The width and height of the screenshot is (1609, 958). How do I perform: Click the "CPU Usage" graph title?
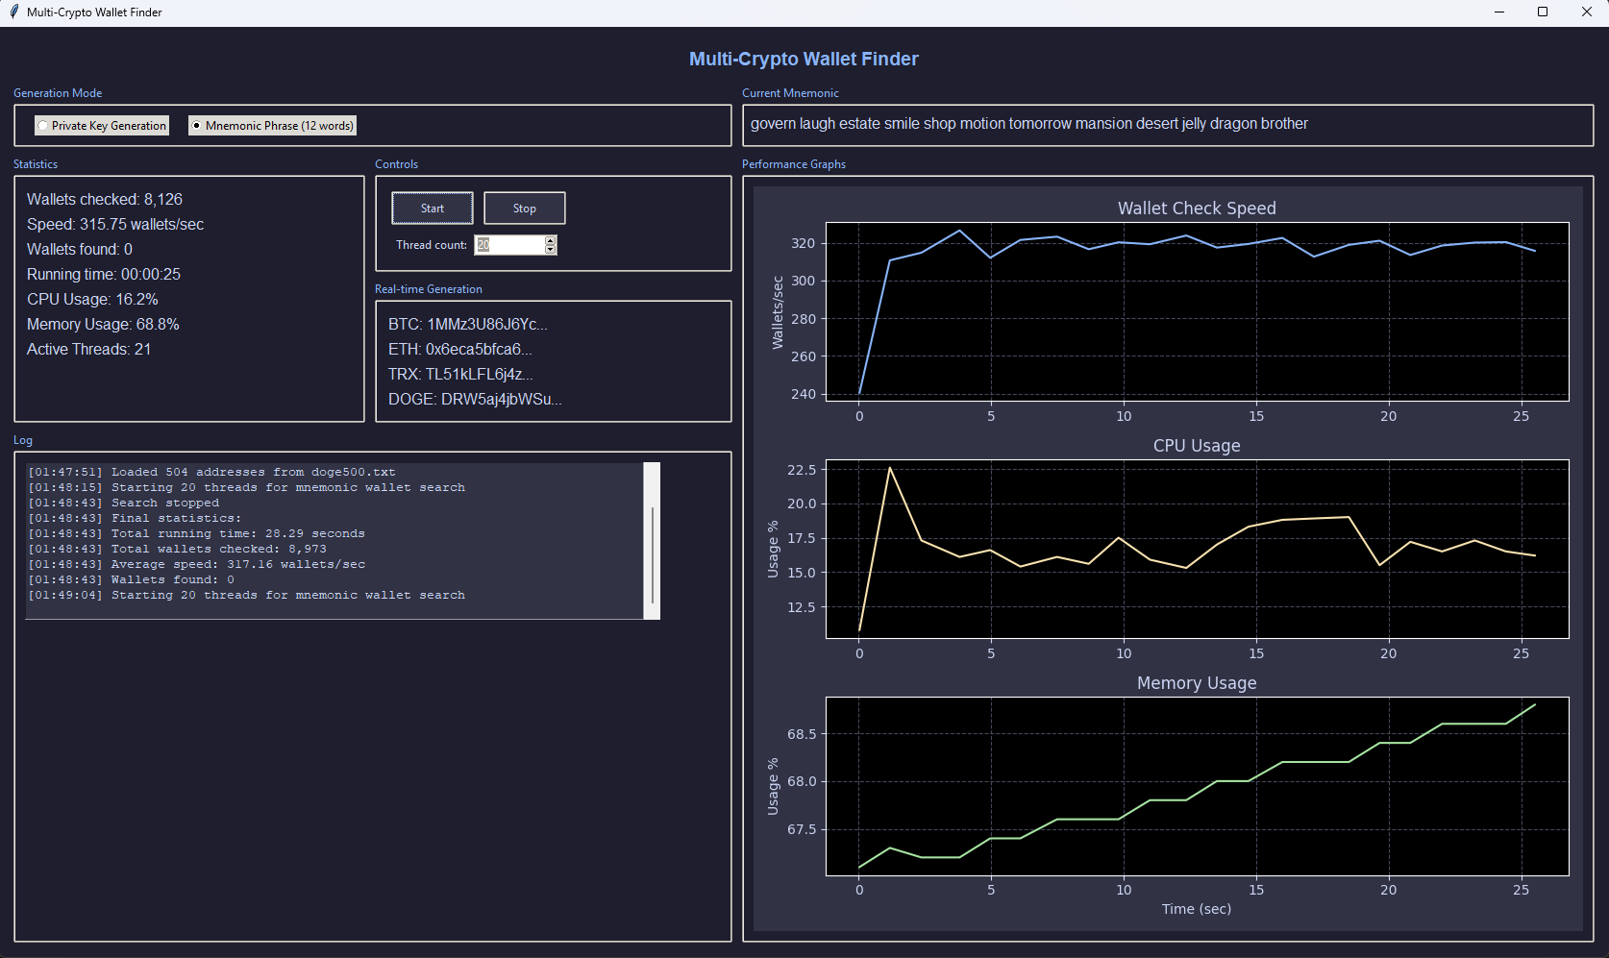tap(1197, 446)
